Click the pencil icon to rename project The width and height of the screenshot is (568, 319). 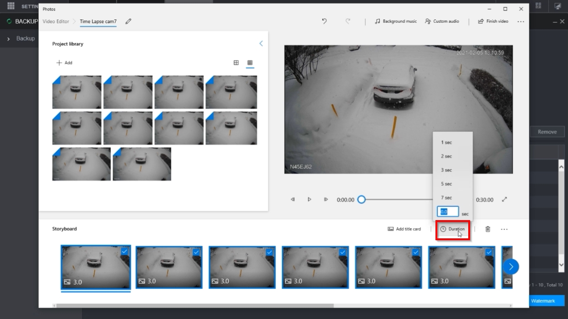point(128,21)
